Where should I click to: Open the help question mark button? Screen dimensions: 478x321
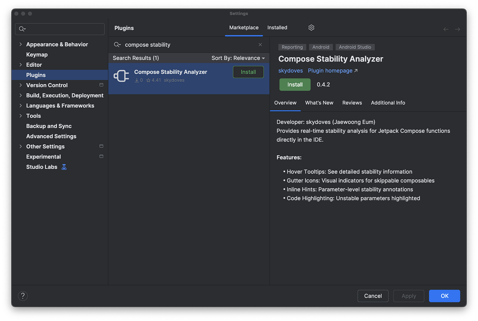point(23,296)
